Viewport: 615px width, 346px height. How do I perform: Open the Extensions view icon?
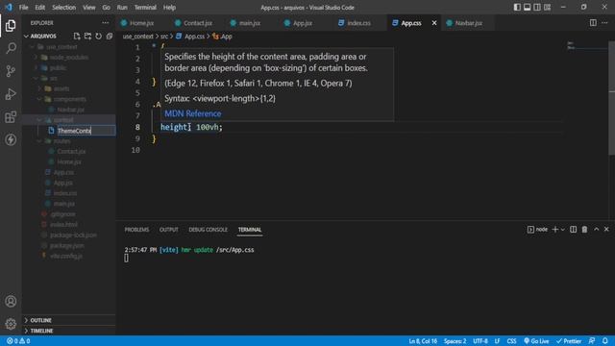pos(11,117)
